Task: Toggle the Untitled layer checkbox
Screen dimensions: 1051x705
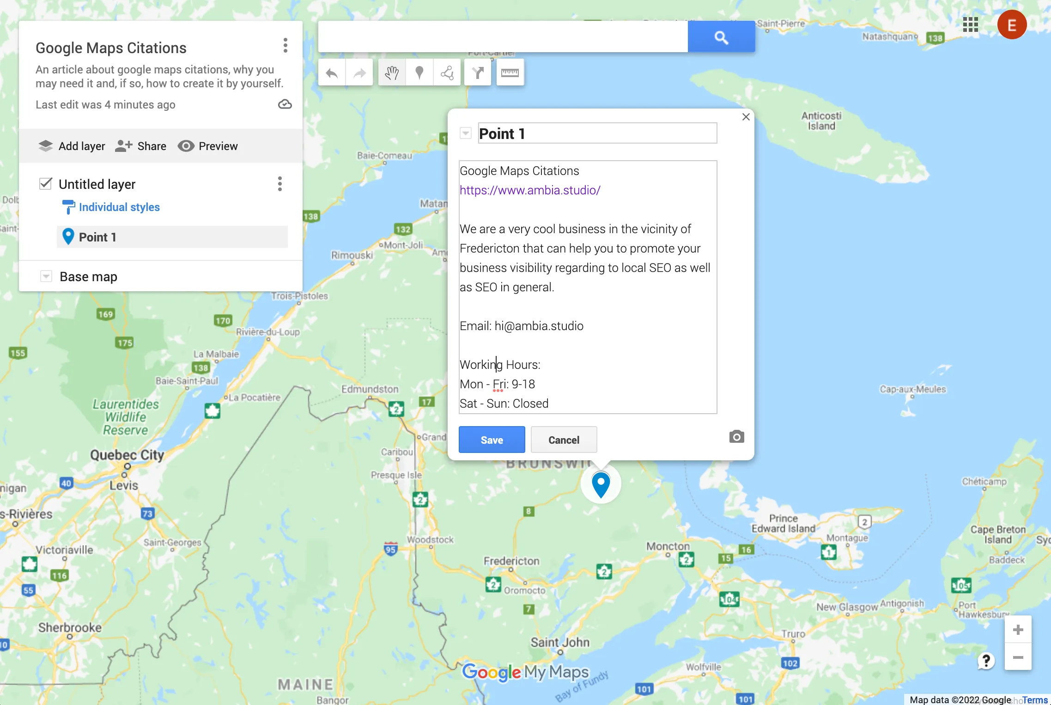Action: click(45, 182)
